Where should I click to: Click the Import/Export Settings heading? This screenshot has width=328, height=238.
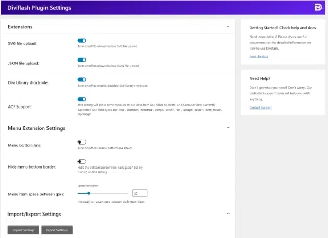pos(34,214)
